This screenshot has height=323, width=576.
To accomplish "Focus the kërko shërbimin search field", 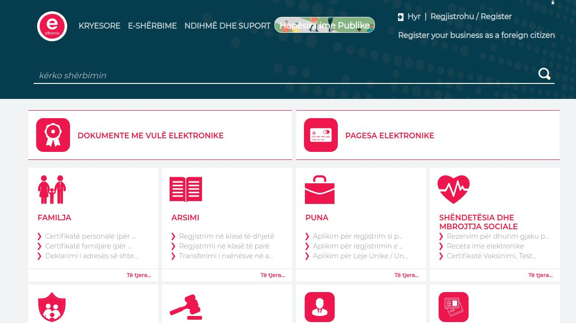I will coord(282,75).
